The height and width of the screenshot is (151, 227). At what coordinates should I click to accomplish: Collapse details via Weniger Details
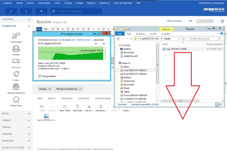47,76
